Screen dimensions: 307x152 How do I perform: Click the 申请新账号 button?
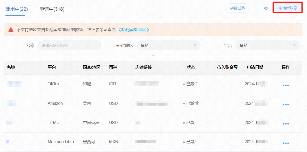[x=288, y=8]
